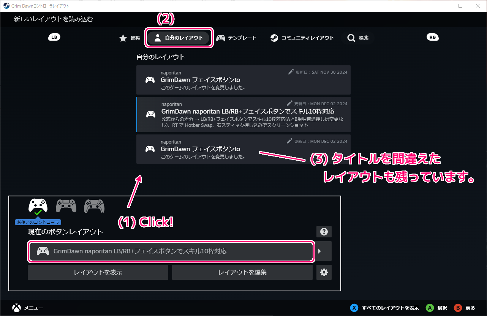Close the Grim Dawn controller layout window
Viewport: 487px width, 316px height.
coord(478,6)
